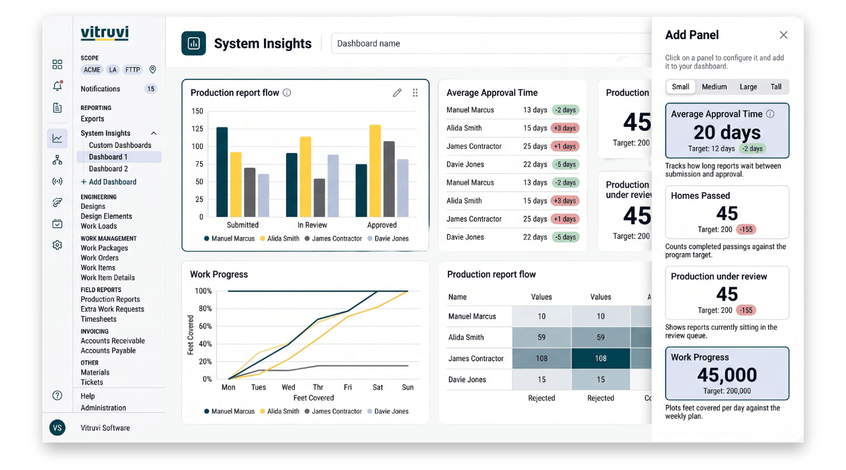Open Administration menu item
This screenshot has height=470, width=846.
103,408
